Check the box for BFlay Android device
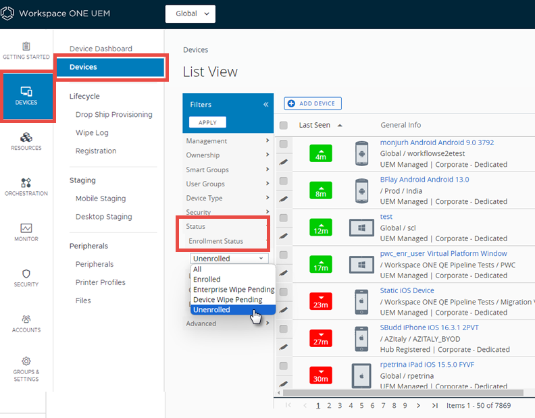Viewport: 535px width, 418px height. tap(284, 181)
